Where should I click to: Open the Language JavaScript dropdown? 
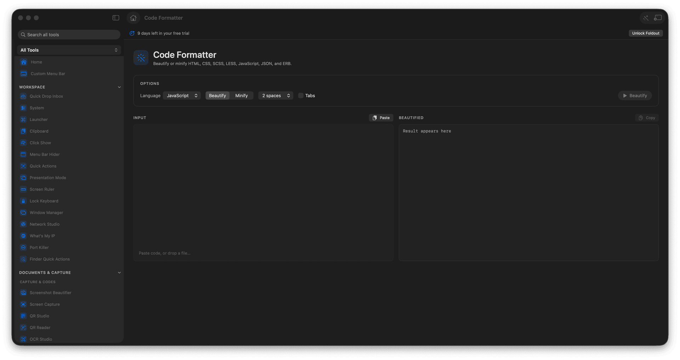(x=182, y=96)
